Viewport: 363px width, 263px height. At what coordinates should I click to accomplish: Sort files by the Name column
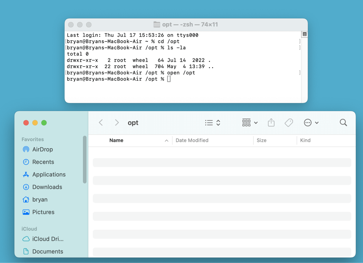click(117, 140)
